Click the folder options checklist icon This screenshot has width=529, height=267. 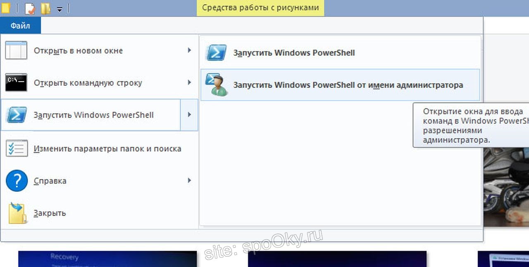[17, 148]
